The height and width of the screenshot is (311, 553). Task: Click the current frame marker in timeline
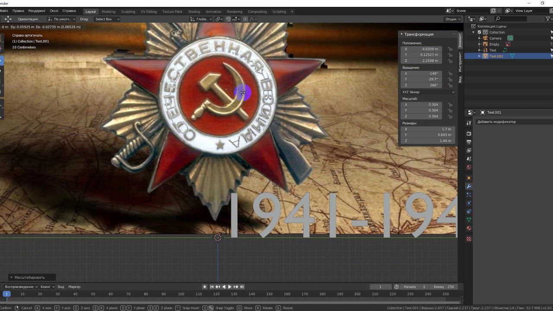click(6, 294)
